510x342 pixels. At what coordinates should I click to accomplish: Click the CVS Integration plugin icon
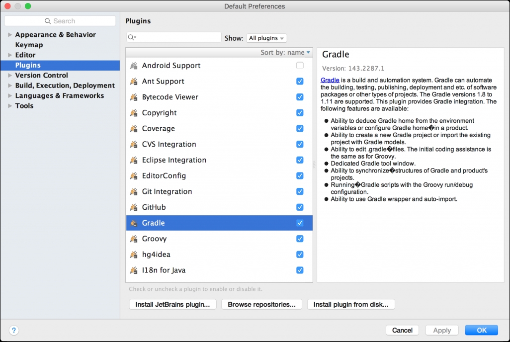[134, 144]
